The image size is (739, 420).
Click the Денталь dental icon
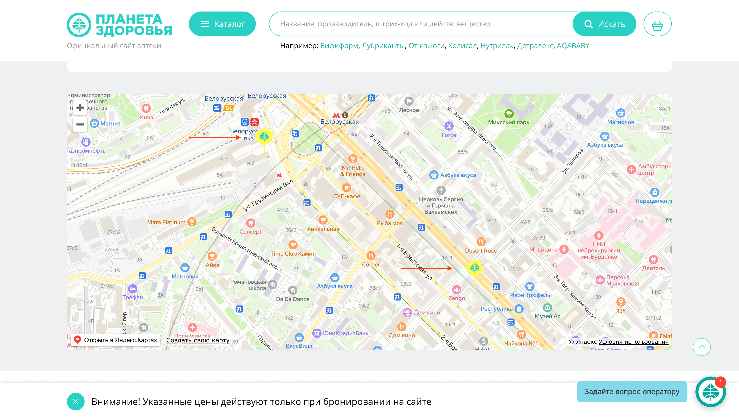tap(653, 259)
